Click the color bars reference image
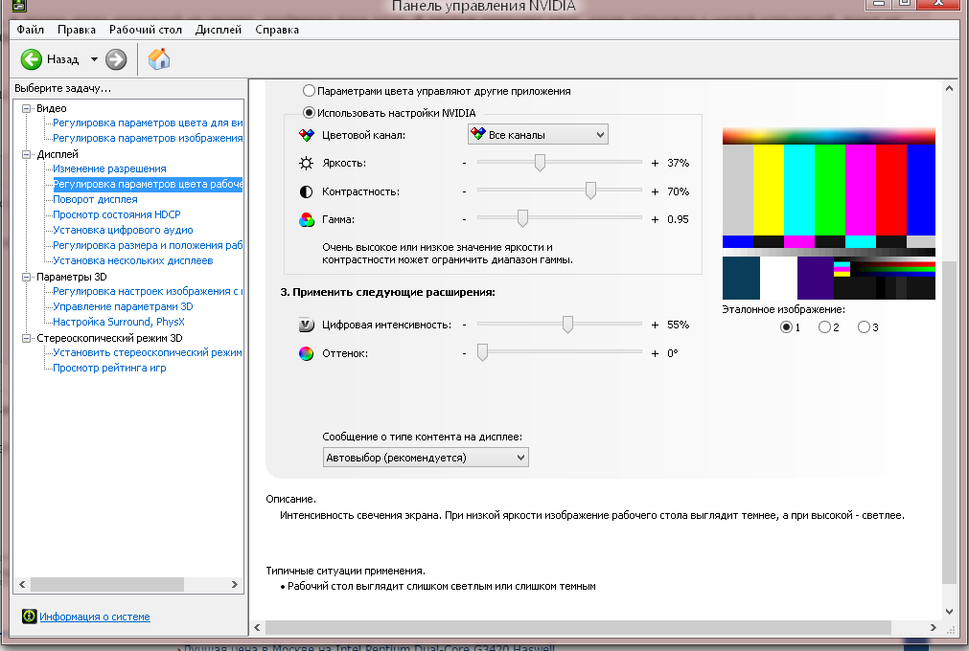The width and height of the screenshot is (969, 651). click(829, 213)
